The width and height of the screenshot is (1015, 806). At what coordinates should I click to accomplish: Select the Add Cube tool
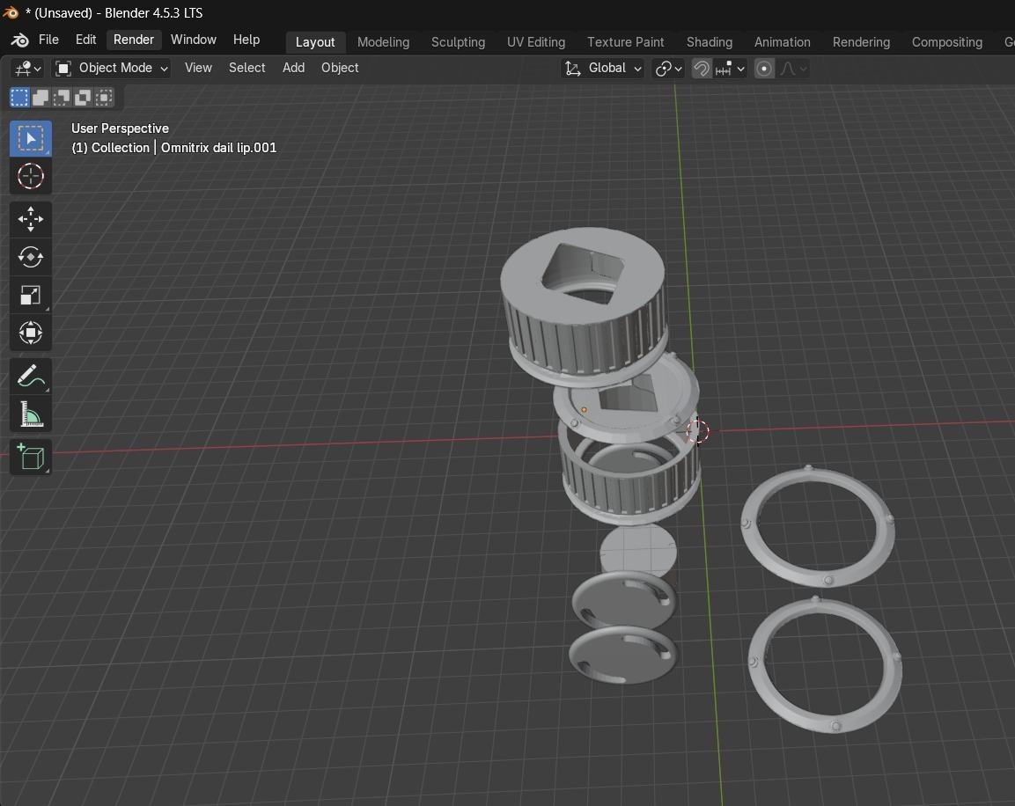point(31,457)
